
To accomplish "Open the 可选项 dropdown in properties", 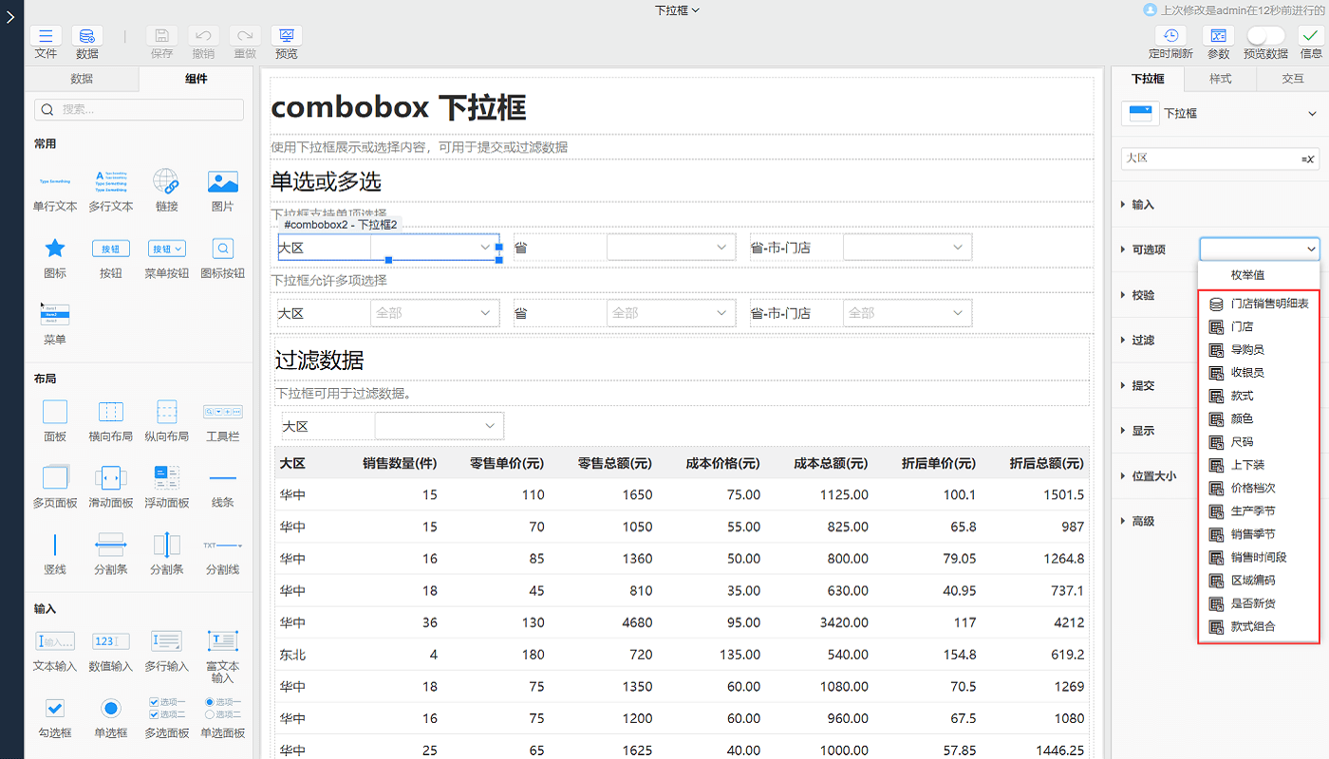I will coord(1259,250).
